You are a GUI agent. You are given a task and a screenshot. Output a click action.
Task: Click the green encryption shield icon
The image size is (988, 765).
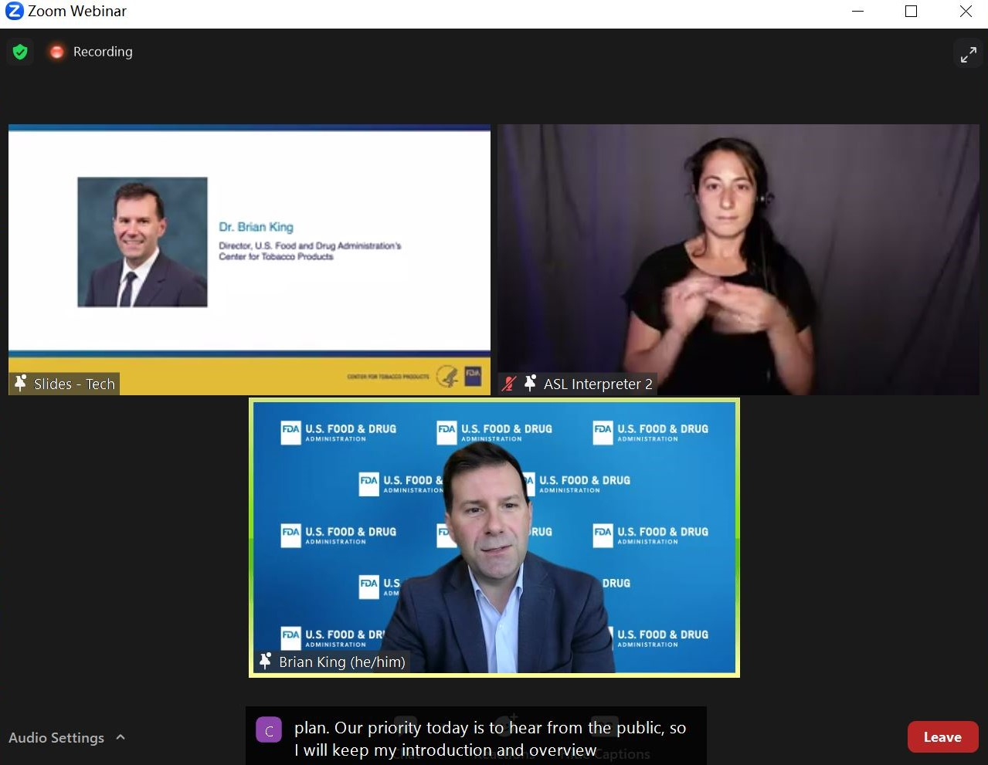pyautogui.click(x=20, y=52)
